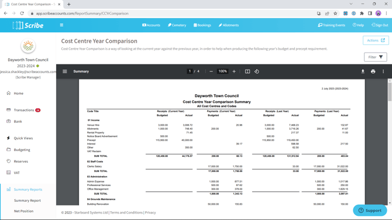Expand Summary Reports sidebar section

[x=28, y=190]
